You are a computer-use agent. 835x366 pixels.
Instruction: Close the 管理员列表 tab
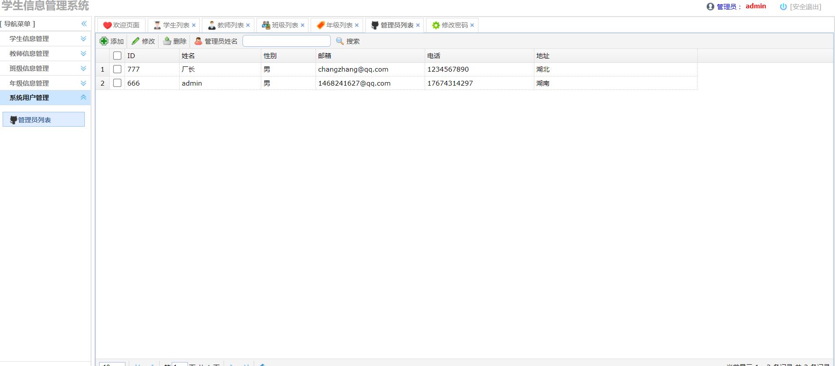point(418,25)
